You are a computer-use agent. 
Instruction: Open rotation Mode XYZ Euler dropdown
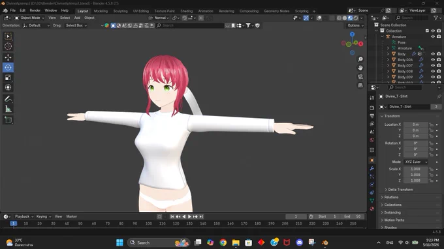click(415, 162)
